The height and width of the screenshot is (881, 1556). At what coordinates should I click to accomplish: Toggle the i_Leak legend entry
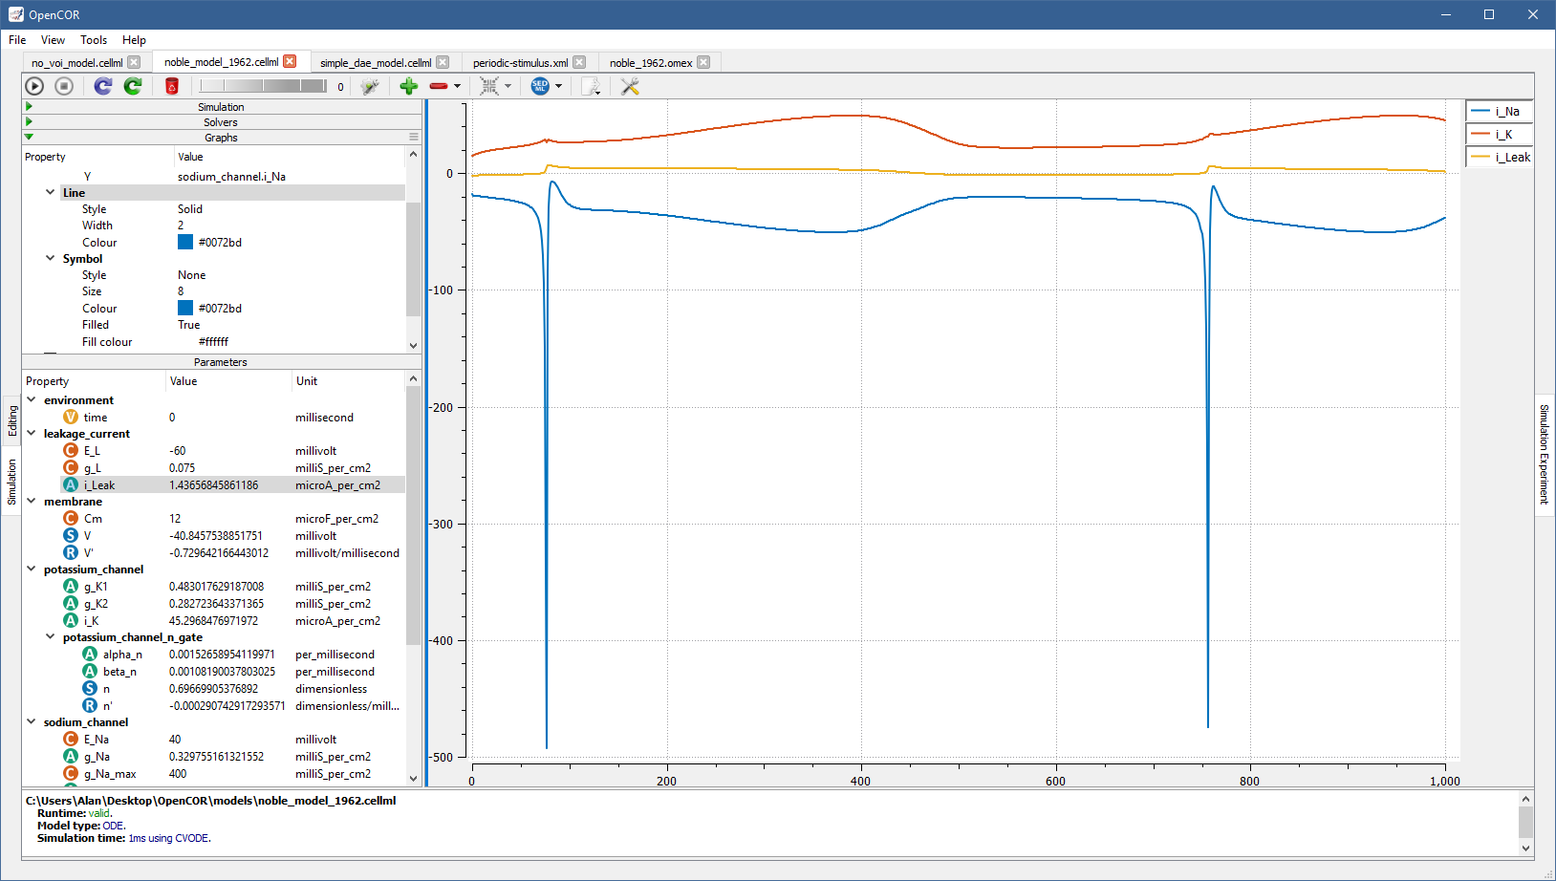[x=1499, y=158]
